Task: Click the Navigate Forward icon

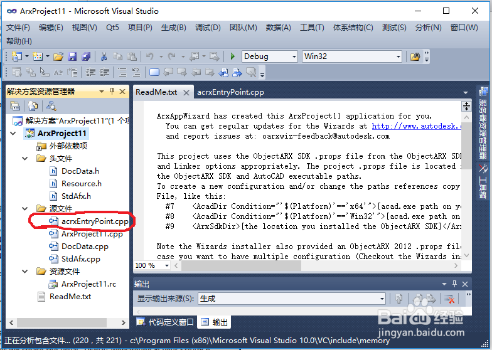Action: (x=215, y=56)
